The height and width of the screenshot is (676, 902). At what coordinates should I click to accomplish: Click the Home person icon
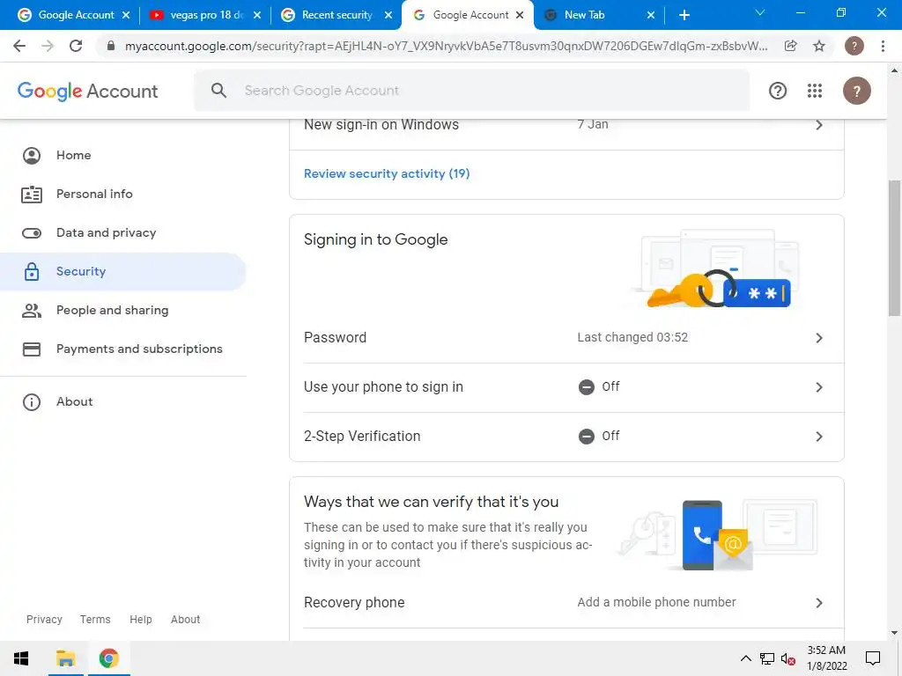[32, 155]
